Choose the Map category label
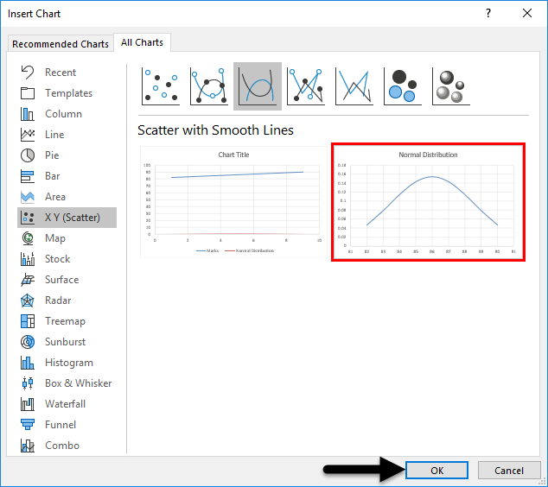The width and height of the screenshot is (548, 487). pyautogui.click(x=54, y=238)
